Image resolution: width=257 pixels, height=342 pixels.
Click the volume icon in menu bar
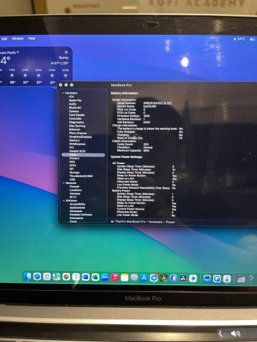pos(252,40)
